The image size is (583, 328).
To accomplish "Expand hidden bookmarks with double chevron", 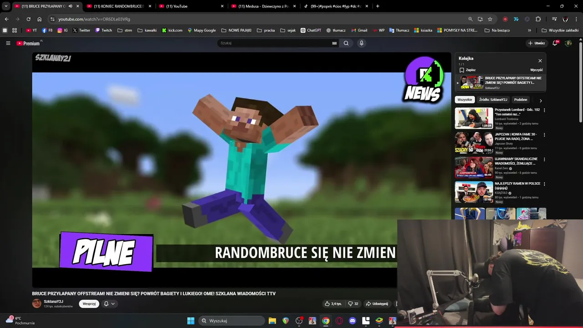I will 529,31.
